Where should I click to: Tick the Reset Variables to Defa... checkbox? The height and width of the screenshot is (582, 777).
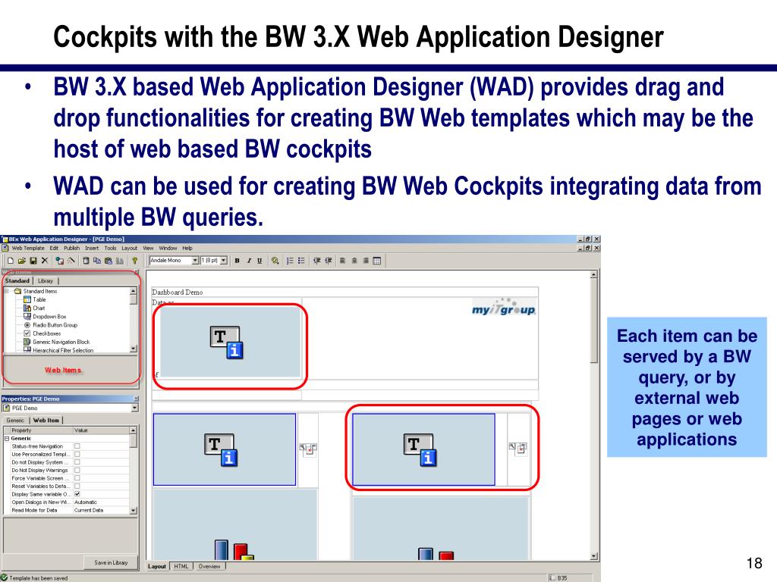click(77, 486)
